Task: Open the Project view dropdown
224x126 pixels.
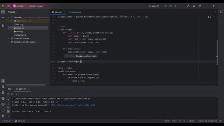Action: pyautogui.click(x=12, y=12)
